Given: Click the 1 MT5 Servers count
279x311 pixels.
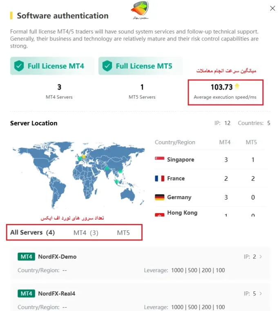Looking at the screenshot, I should pyautogui.click(x=142, y=87).
